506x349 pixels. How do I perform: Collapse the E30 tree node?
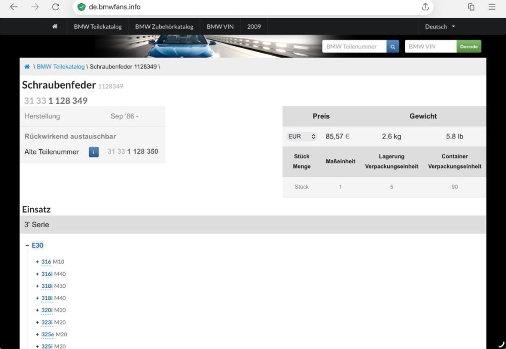click(x=27, y=245)
